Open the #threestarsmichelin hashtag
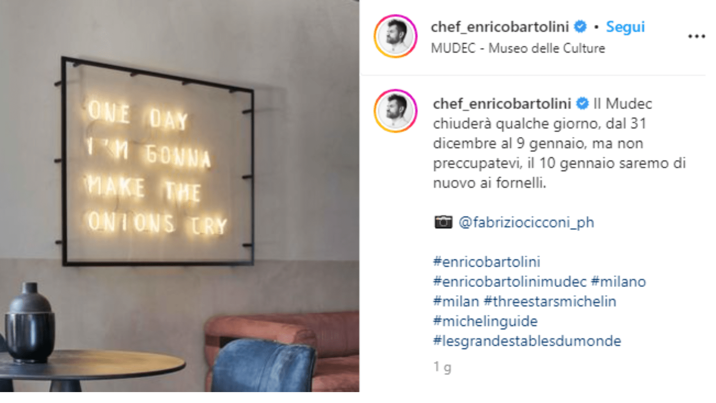Viewport: 716px width, 403px height. click(x=550, y=301)
